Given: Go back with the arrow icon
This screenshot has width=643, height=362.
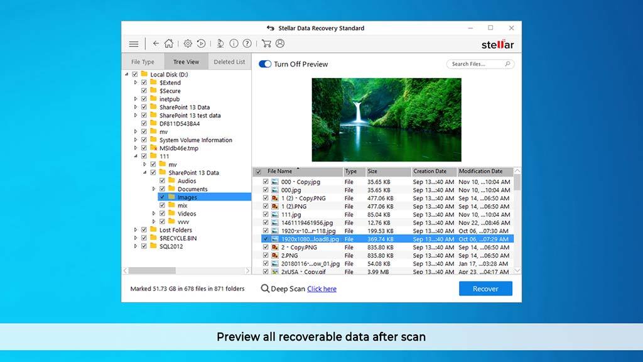Looking at the screenshot, I should [156, 43].
